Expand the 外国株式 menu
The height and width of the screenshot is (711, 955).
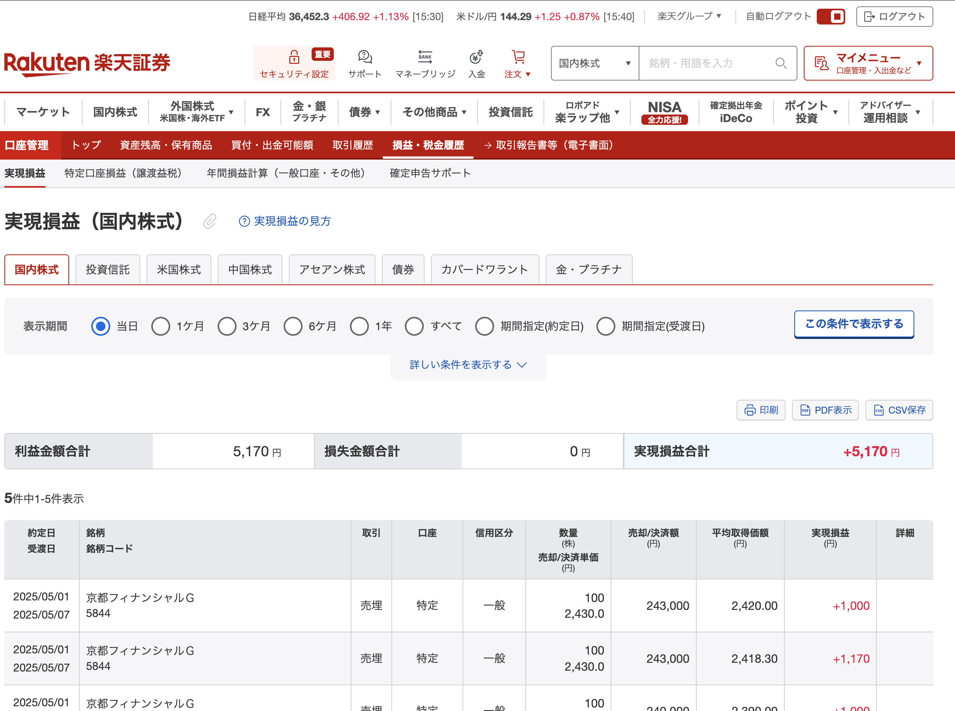coord(197,112)
